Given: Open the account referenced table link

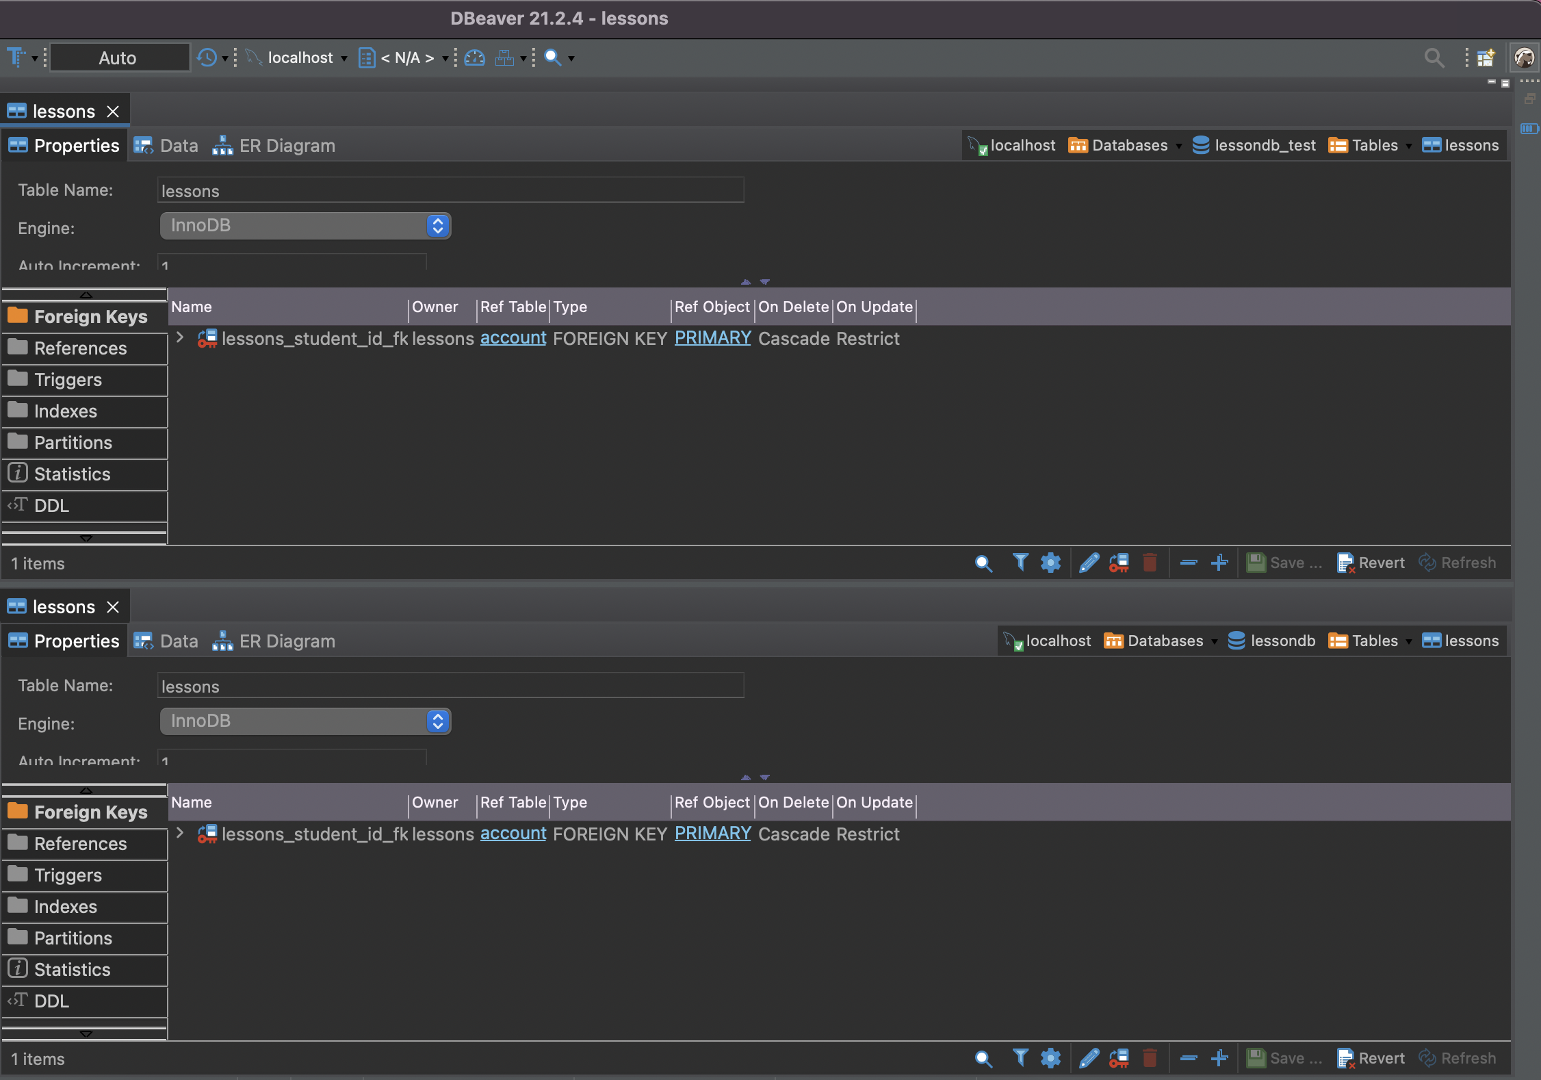Looking at the screenshot, I should click(513, 338).
